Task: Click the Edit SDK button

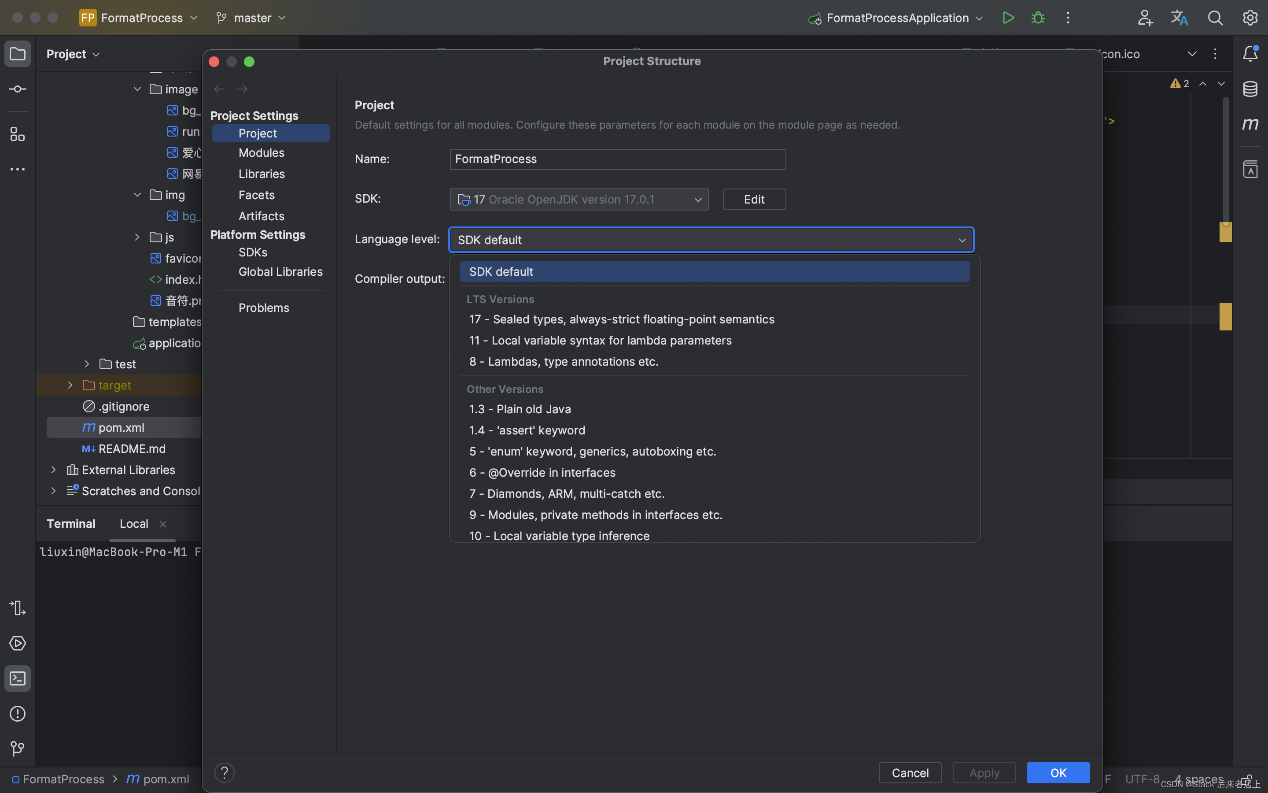Action: (754, 199)
